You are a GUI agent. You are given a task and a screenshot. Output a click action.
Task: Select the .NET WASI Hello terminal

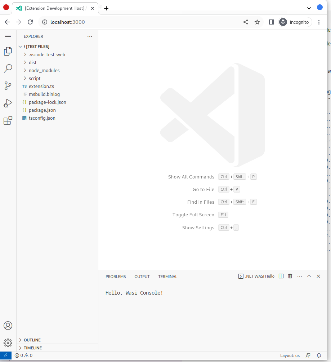pos(256,276)
